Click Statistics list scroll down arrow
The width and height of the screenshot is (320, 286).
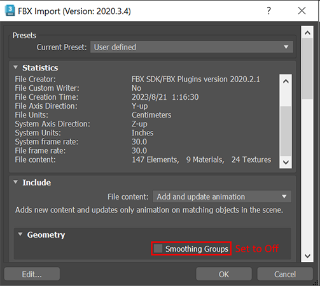click(286, 162)
